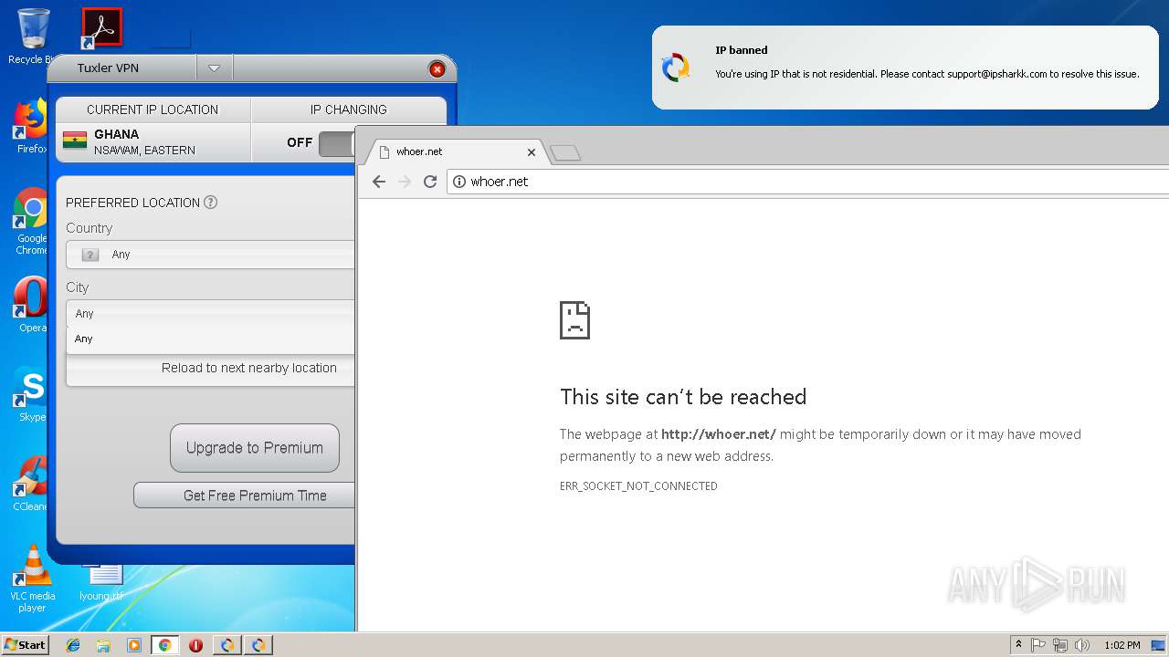This screenshot has height=657, width=1169.
Task: Click the IP banned notification title
Action: [742, 50]
